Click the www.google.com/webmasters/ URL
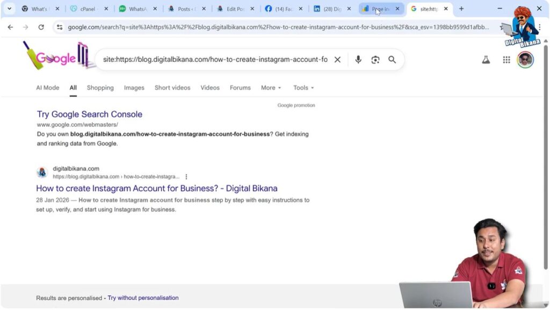 click(77, 125)
